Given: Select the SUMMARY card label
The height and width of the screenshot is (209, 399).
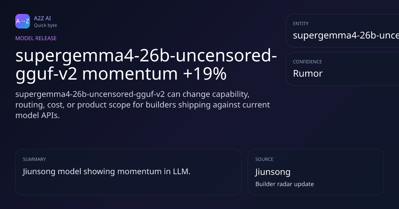Looking at the screenshot, I should 34,159.
